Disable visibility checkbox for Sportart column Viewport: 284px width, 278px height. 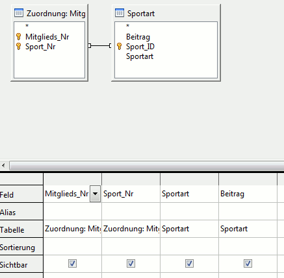189,263
